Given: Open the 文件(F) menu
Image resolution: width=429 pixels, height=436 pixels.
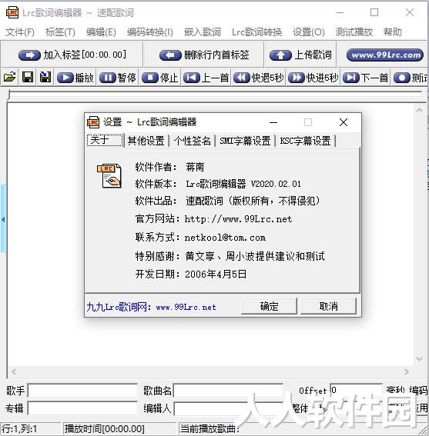Looking at the screenshot, I should click(x=19, y=32).
